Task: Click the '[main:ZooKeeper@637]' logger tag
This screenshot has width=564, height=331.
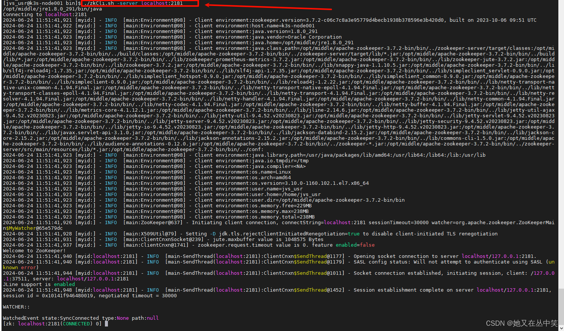Action: [x=153, y=222]
